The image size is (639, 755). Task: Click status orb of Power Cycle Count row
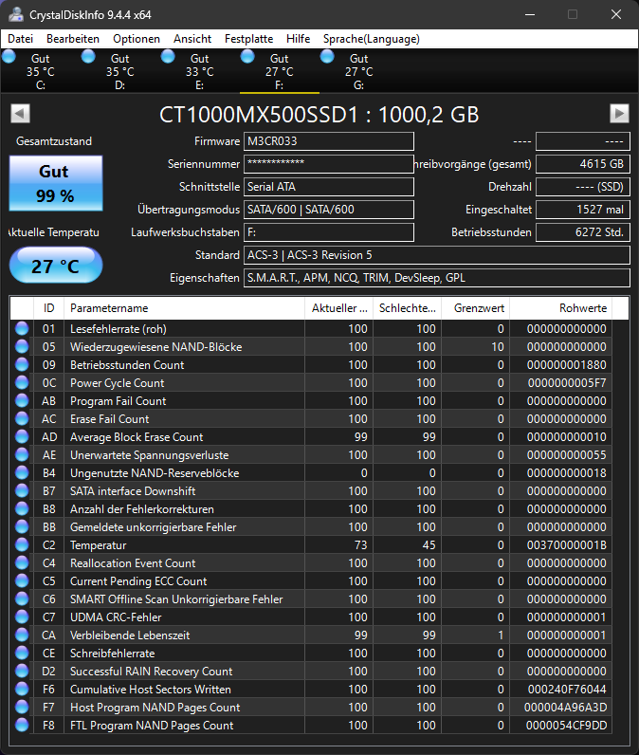click(x=22, y=383)
